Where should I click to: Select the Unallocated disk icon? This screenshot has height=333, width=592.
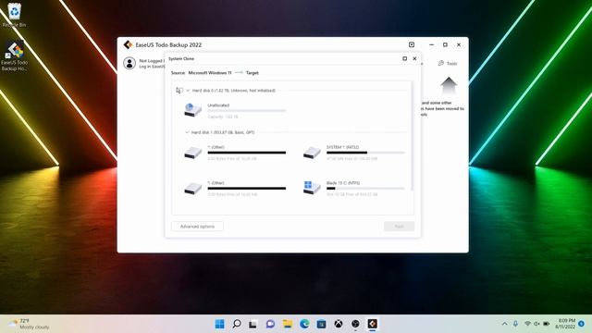point(193,110)
